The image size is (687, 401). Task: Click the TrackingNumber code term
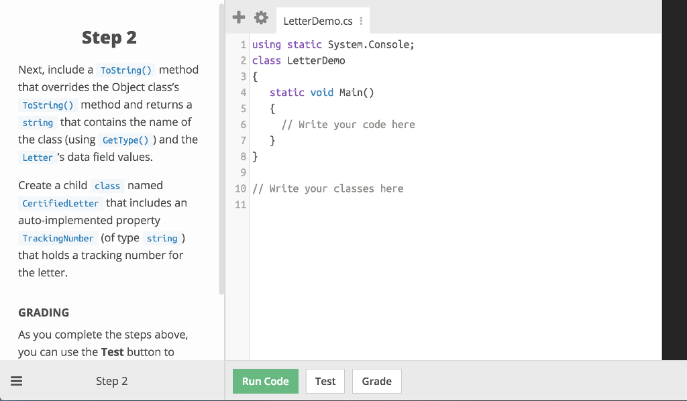58,239
